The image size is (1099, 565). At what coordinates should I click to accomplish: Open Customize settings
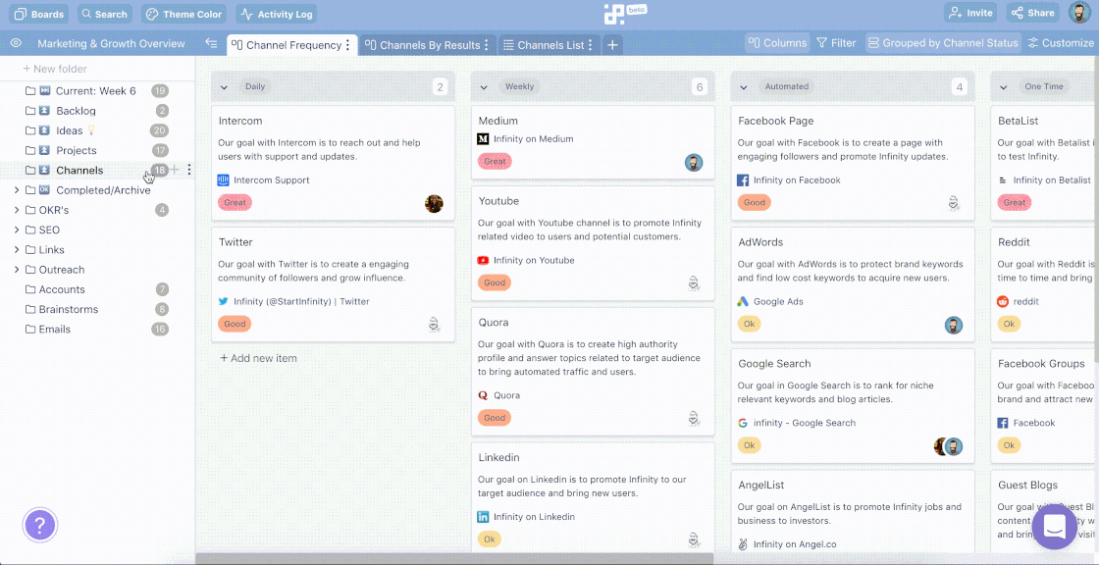(x=1061, y=43)
